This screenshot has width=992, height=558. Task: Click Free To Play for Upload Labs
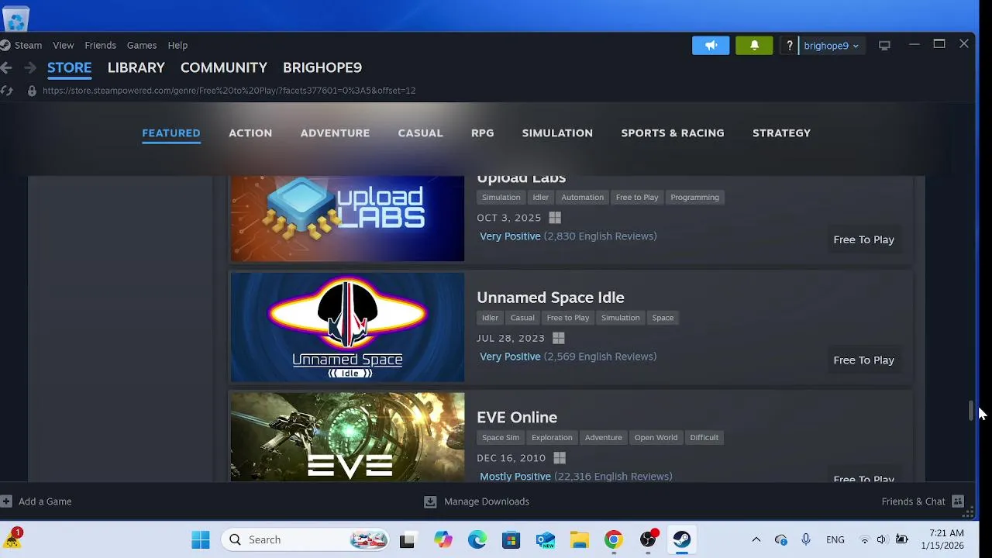pyautogui.click(x=863, y=239)
